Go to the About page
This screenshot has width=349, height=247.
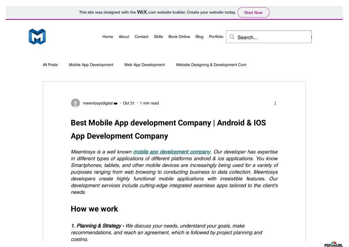click(124, 37)
